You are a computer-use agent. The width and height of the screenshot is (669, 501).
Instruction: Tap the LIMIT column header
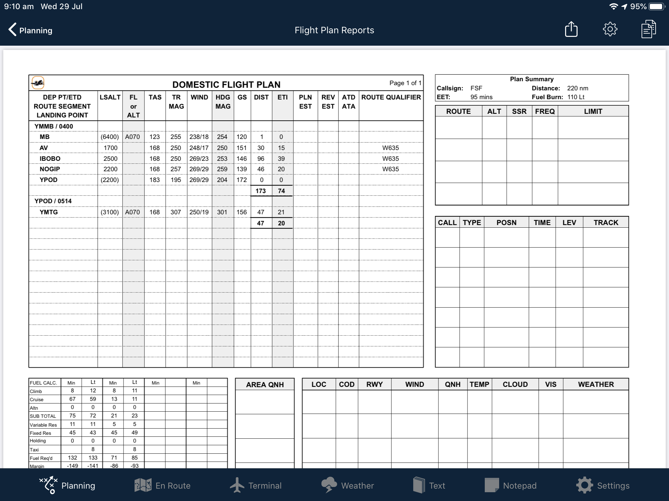[x=593, y=111]
